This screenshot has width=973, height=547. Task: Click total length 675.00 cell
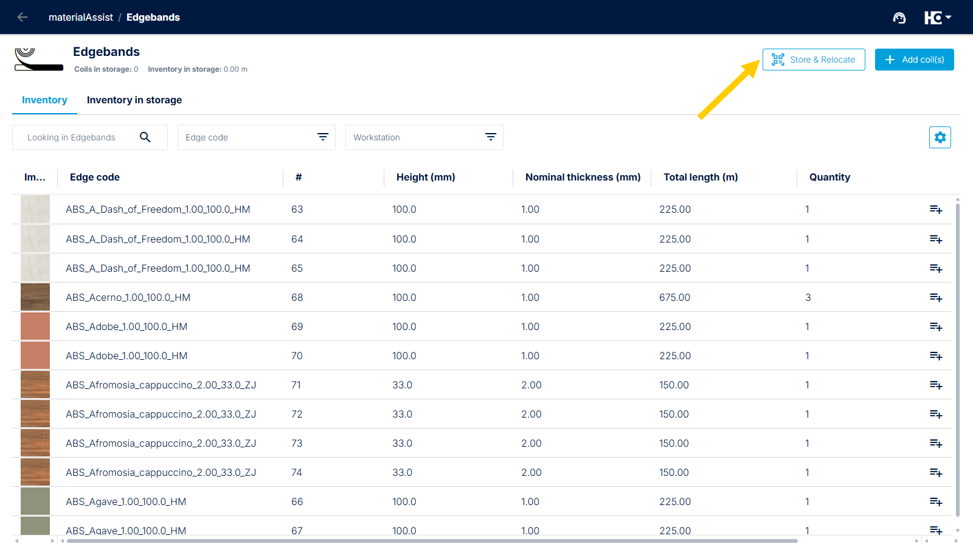click(x=675, y=297)
